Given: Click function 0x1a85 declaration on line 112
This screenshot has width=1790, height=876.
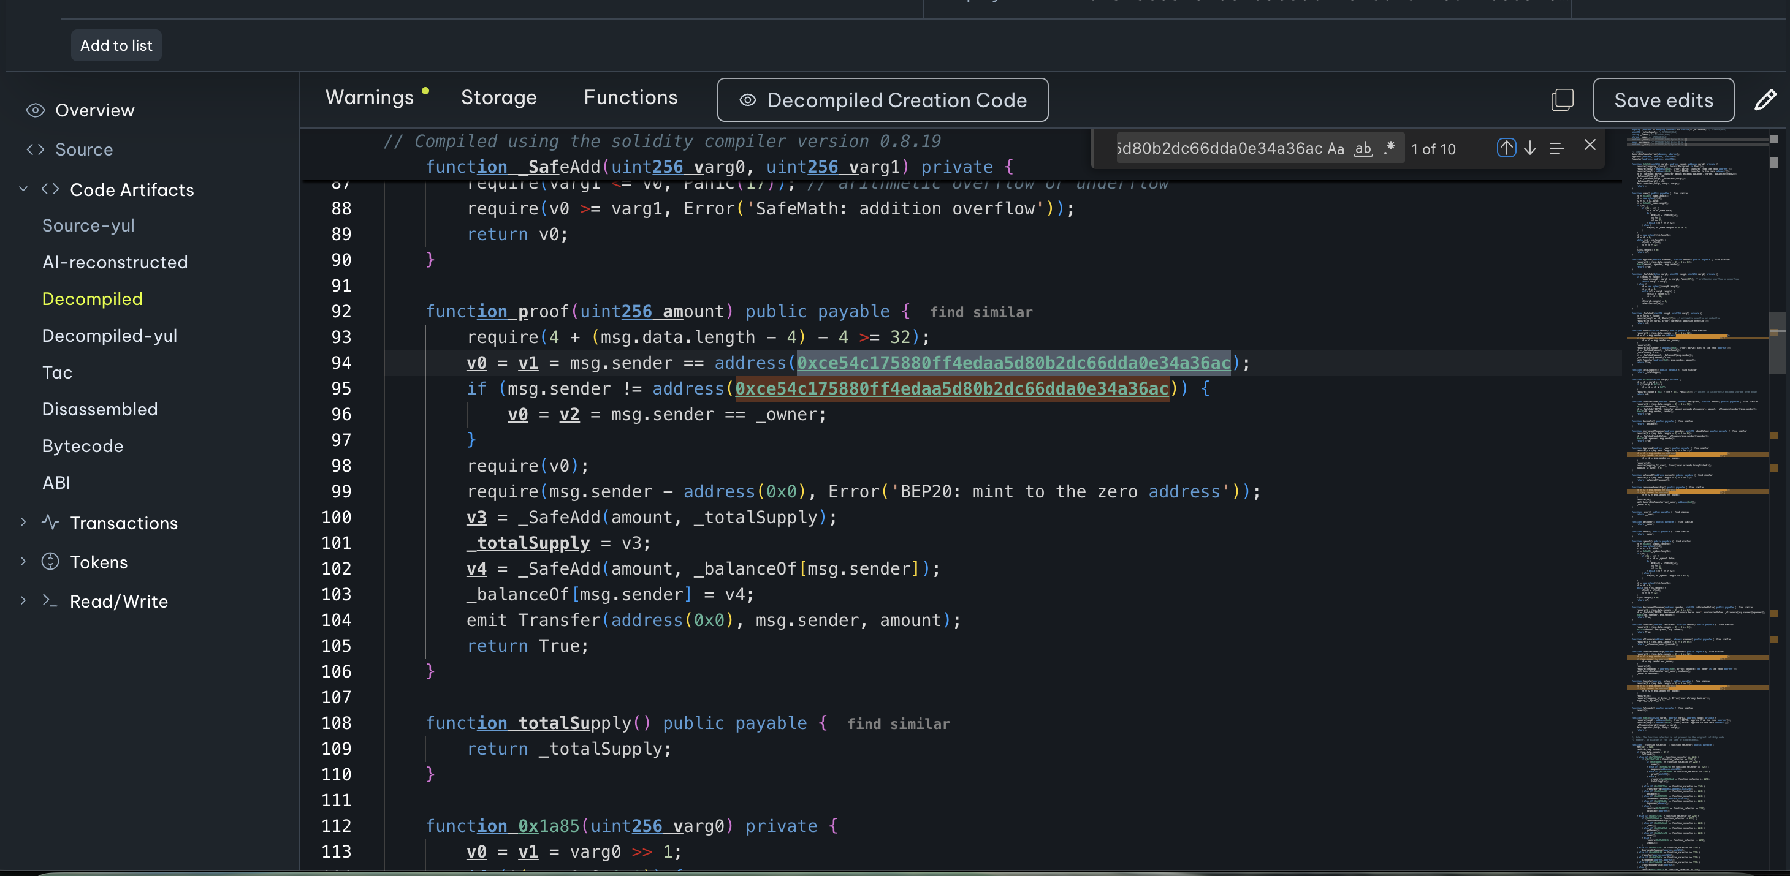Looking at the screenshot, I should [631, 826].
